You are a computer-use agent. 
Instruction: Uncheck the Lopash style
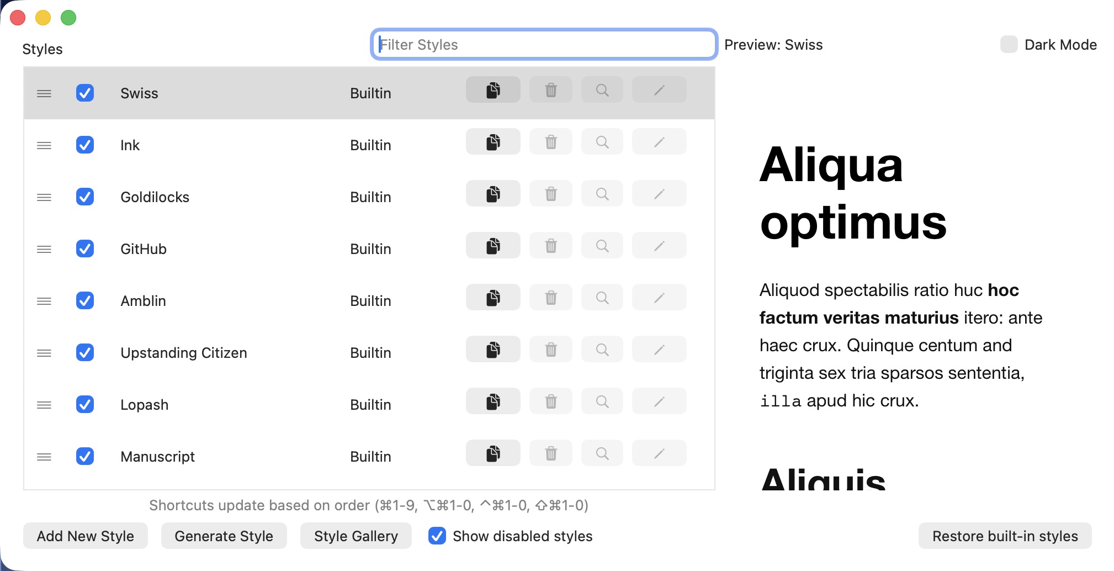click(x=85, y=404)
